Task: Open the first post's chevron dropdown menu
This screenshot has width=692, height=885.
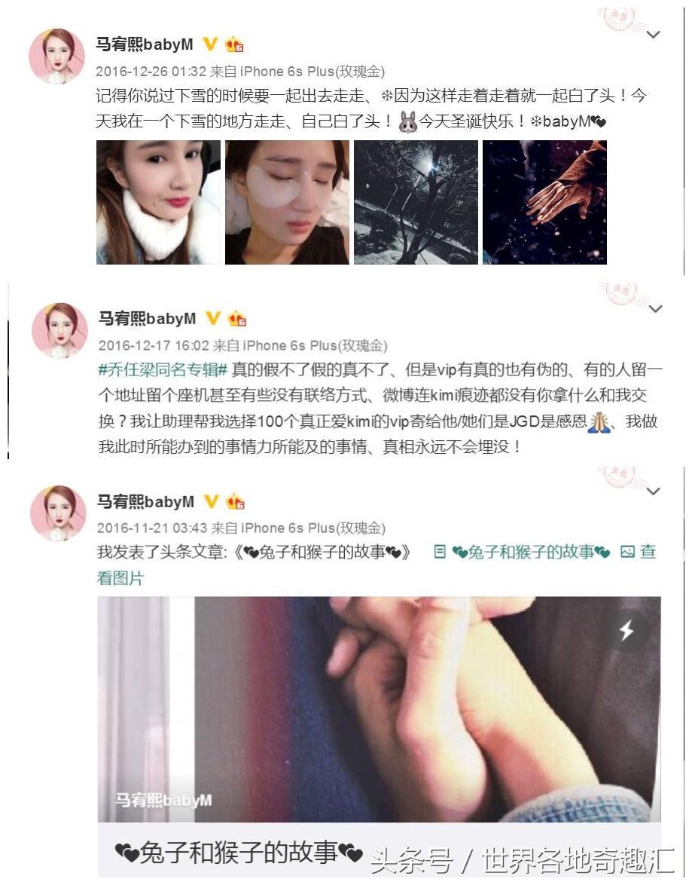Action: [653, 35]
